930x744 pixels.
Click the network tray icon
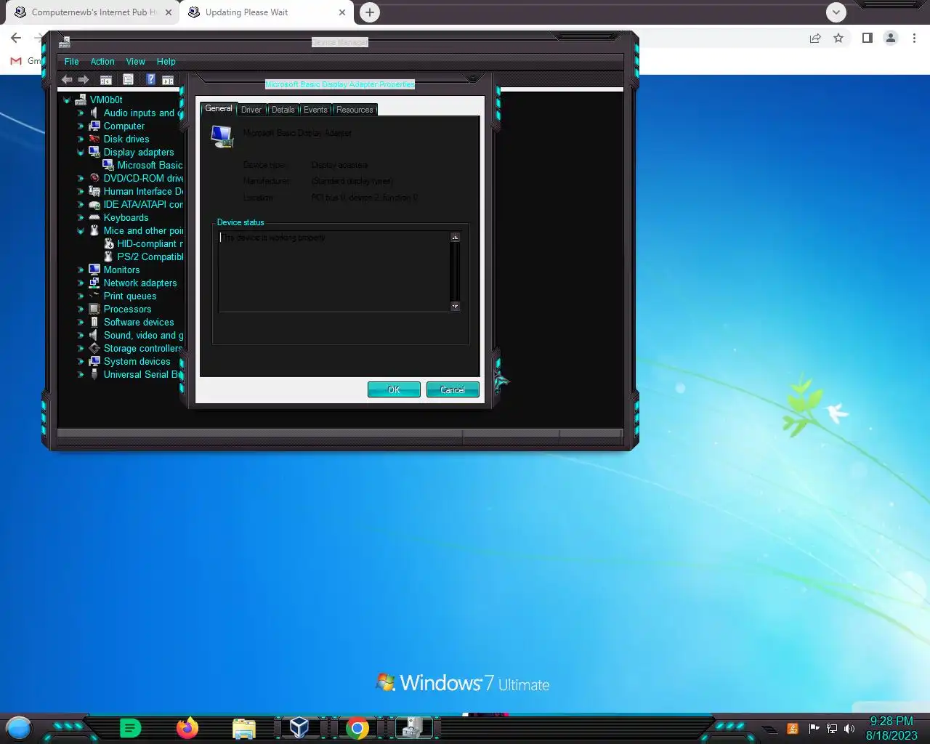[x=832, y=728]
